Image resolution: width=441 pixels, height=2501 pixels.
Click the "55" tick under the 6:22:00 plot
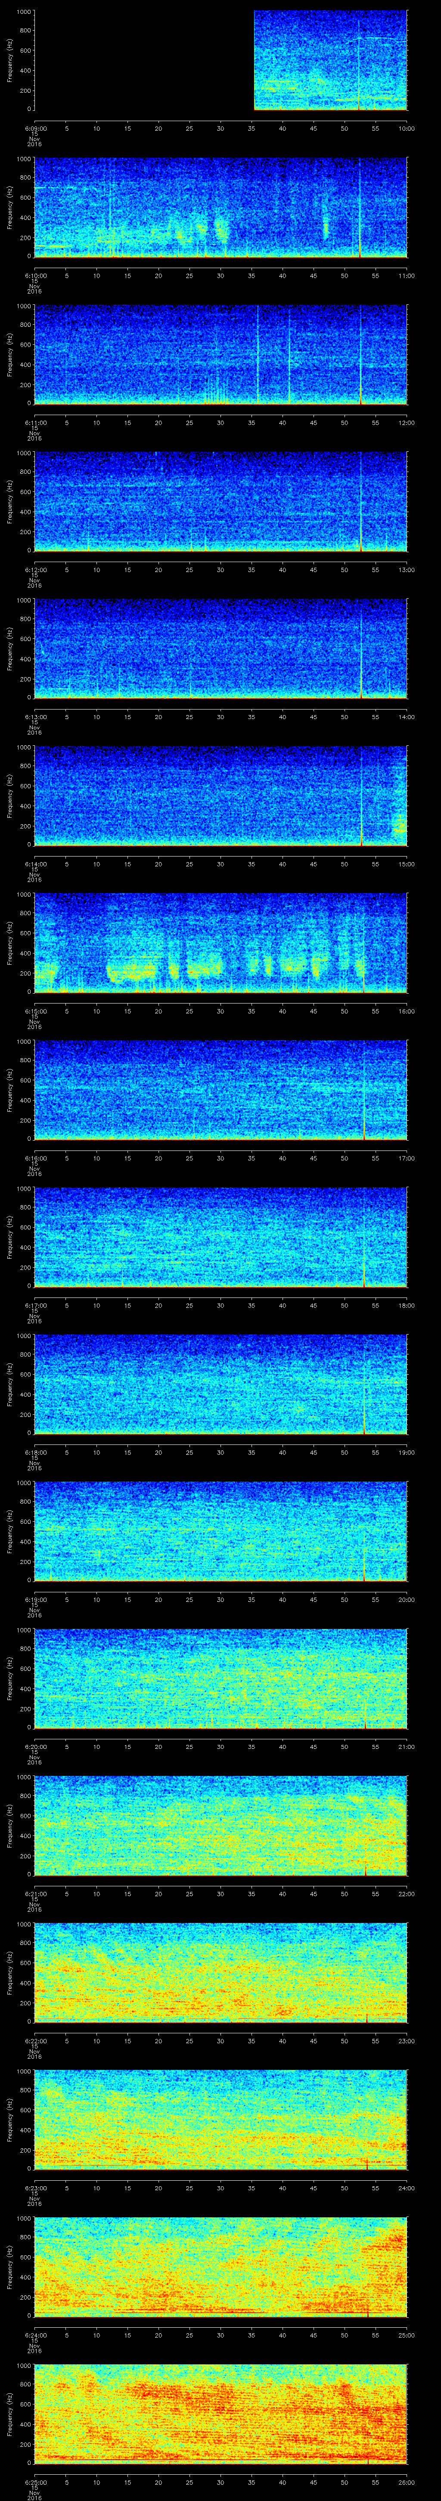tap(376, 2041)
